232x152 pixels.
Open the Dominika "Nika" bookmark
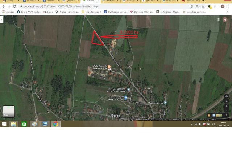tap(141, 12)
